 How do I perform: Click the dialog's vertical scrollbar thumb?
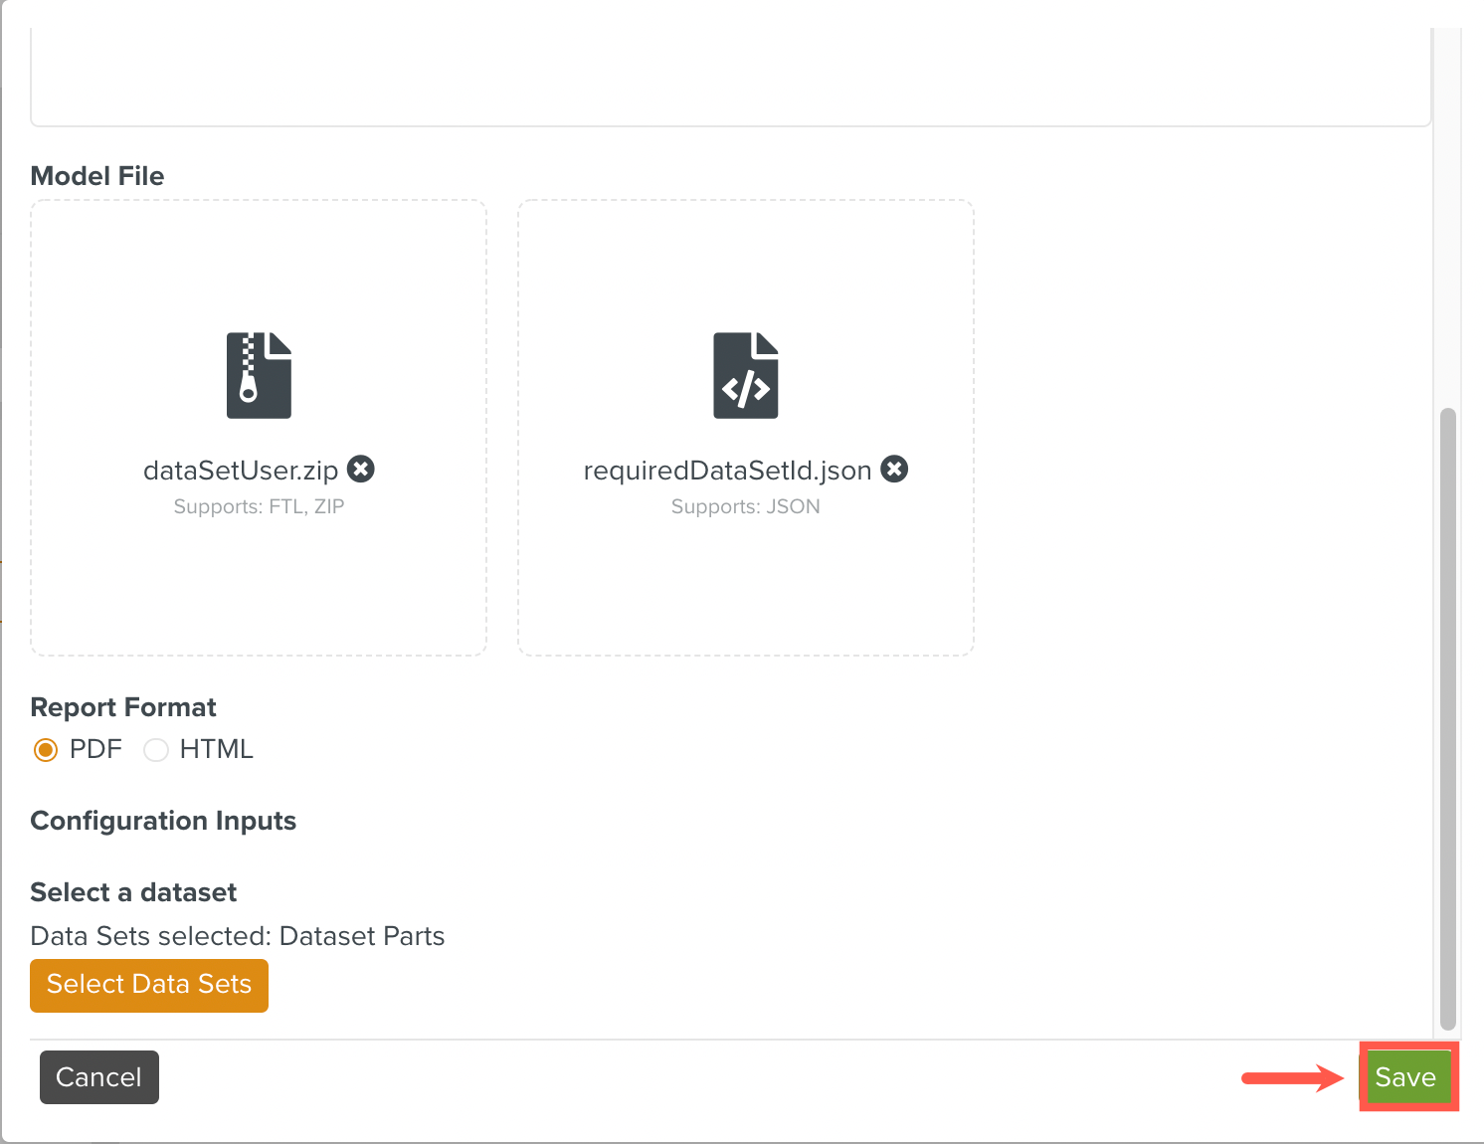pos(1448,716)
